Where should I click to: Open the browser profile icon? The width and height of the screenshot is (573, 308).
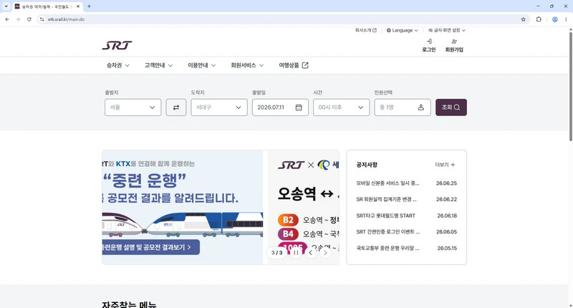pyautogui.click(x=554, y=19)
